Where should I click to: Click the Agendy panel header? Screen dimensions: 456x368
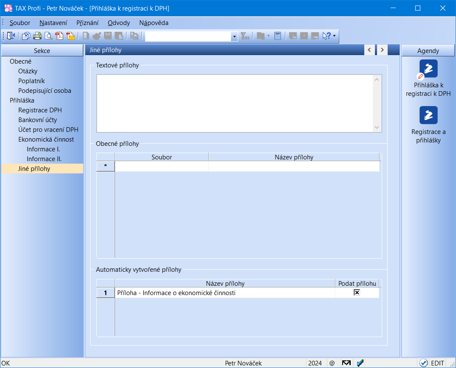(428, 50)
